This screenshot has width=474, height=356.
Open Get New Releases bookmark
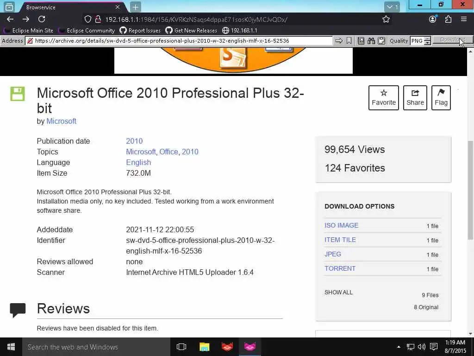pos(191,31)
